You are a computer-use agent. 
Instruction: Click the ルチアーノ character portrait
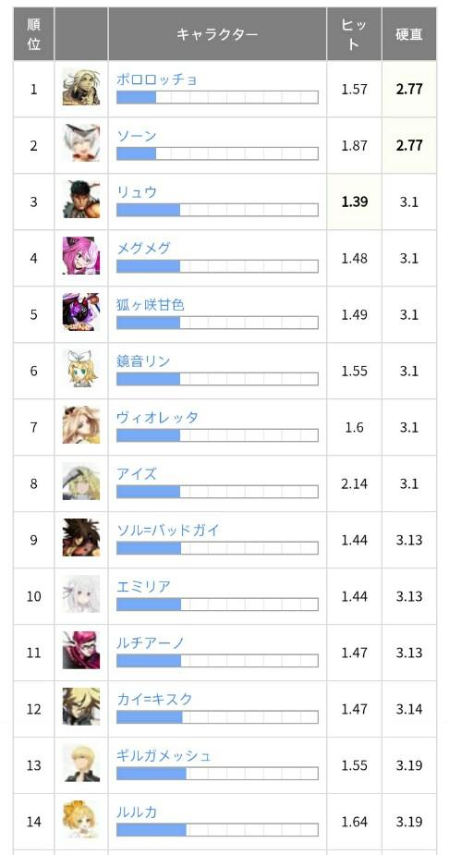(x=81, y=650)
